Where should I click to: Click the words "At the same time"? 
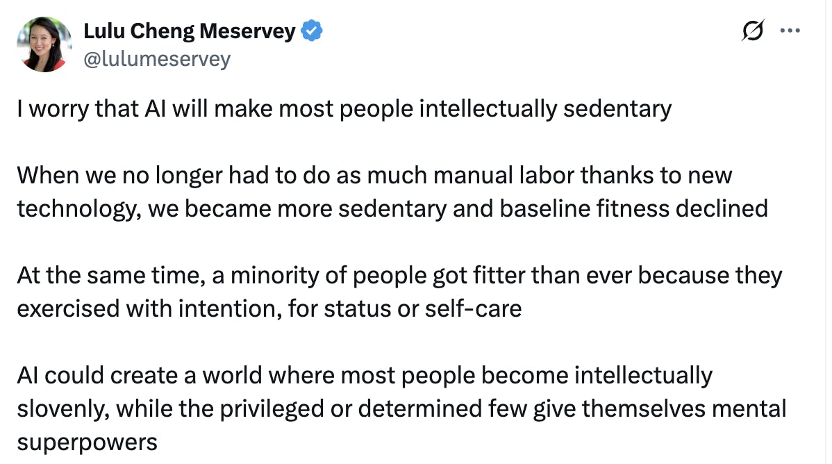click(104, 275)
